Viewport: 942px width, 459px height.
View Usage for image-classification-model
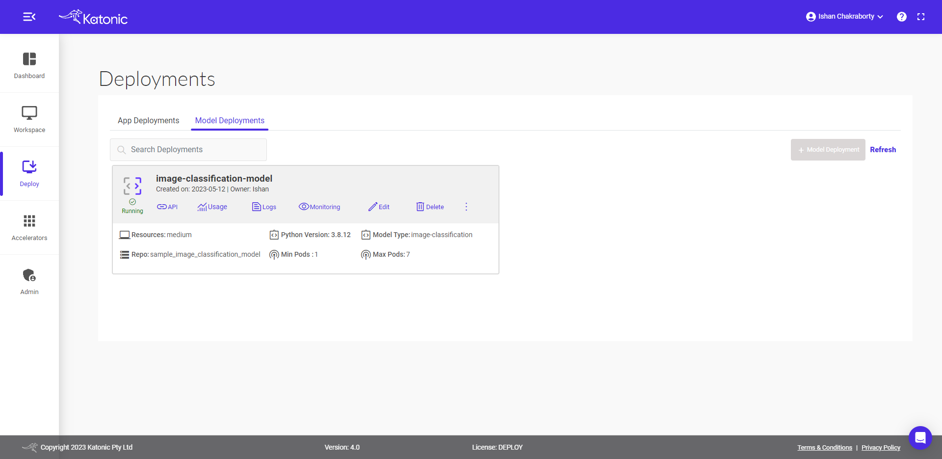click(212, 207)
